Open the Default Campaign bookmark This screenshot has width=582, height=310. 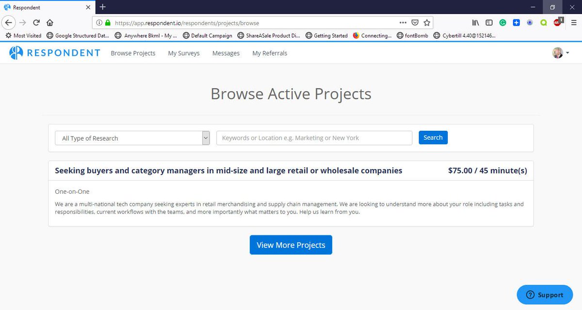pyautogui.click(x=207, y=35)
